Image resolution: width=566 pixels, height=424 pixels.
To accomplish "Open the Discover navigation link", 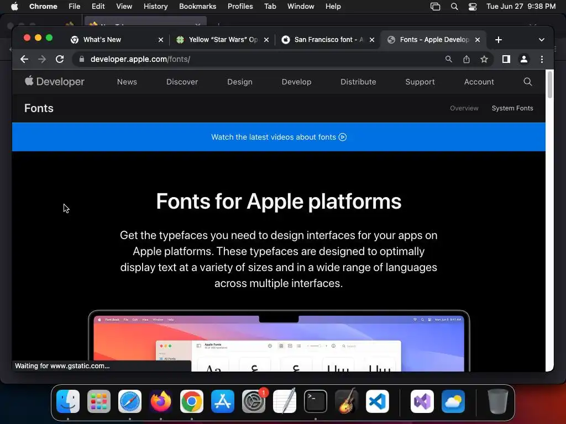I will (182, 82).
